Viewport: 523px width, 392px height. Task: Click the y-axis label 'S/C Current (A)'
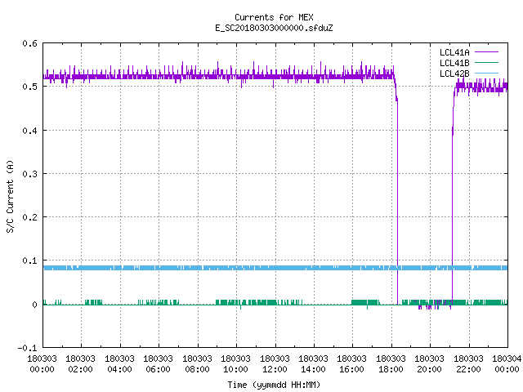tap(11, 196)
